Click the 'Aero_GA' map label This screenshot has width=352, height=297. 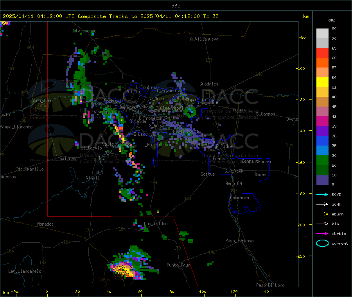234,183
